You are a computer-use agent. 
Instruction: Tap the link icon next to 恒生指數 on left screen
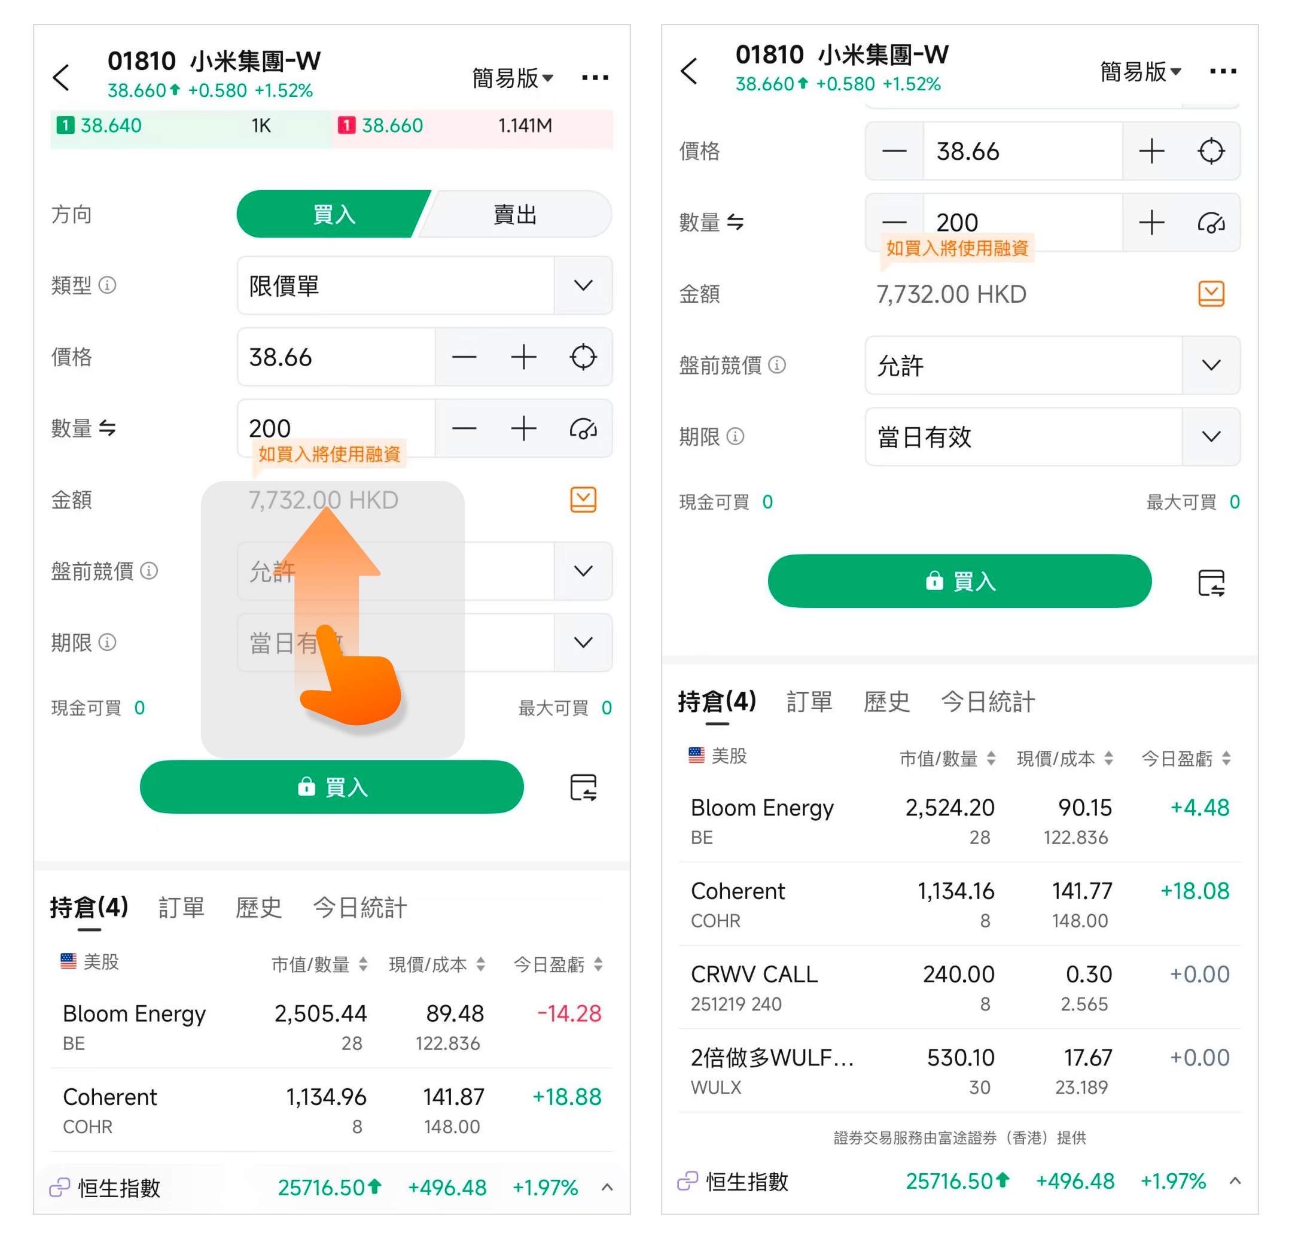59,1187
